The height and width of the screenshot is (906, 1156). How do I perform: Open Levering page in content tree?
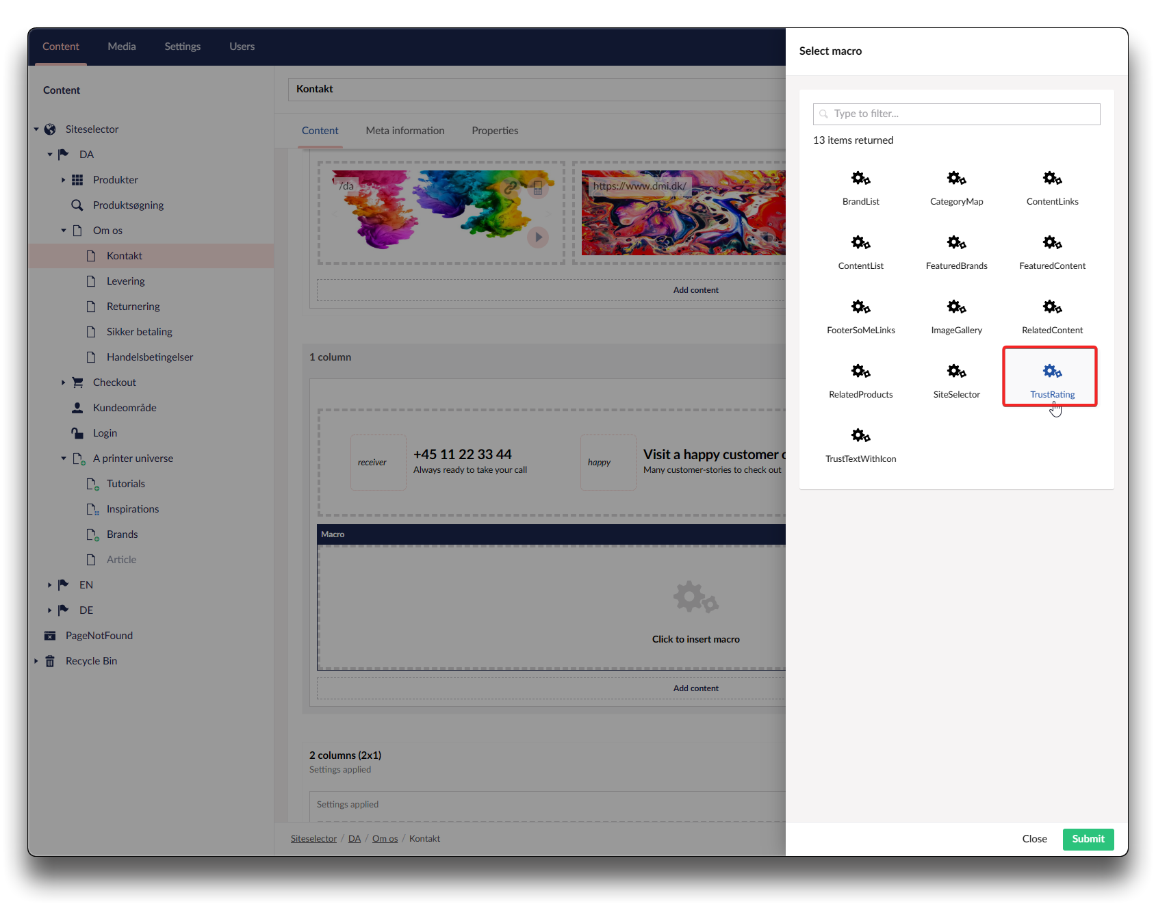pyautogui.click(x=125, y=281)
